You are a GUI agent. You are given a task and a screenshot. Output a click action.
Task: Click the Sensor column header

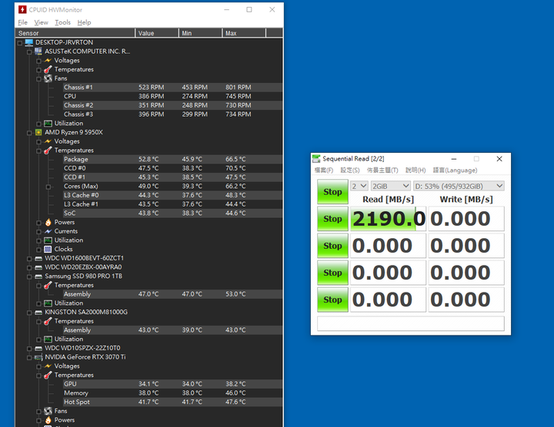(75, 33)
